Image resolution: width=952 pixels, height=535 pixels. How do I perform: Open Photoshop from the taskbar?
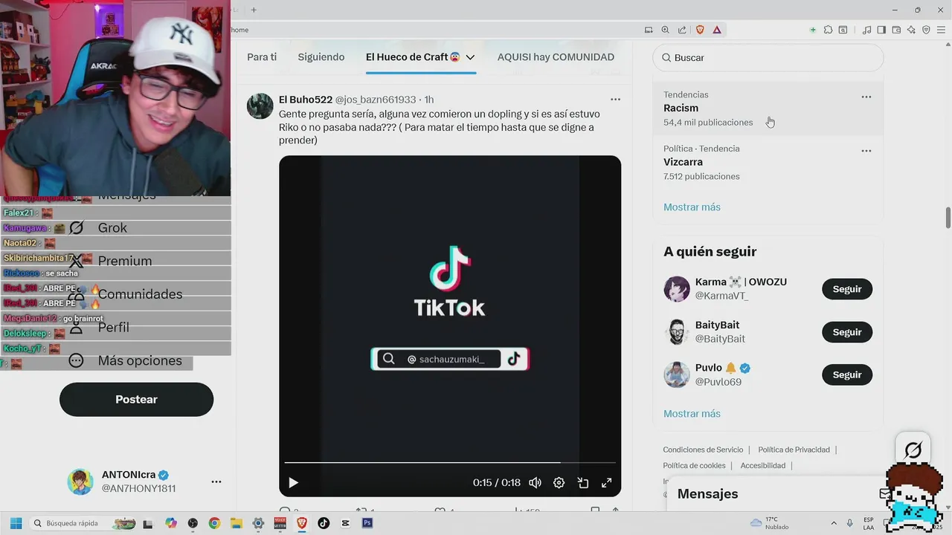click(x=367, y=523)
